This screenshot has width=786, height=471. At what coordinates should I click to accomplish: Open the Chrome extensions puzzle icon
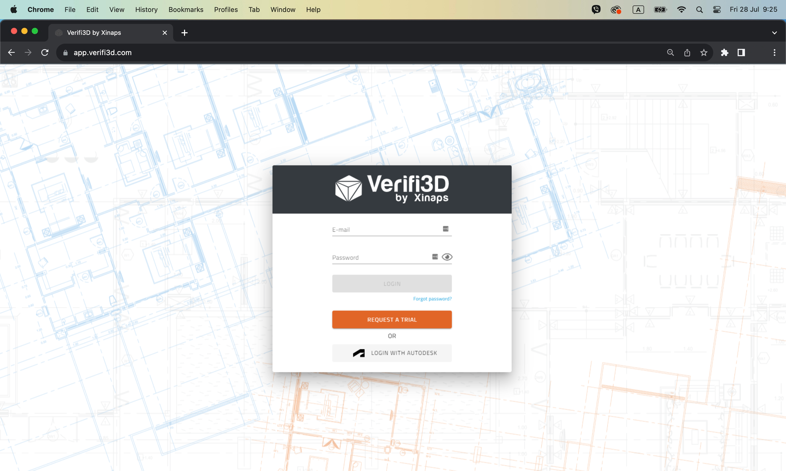coord(724,52)
